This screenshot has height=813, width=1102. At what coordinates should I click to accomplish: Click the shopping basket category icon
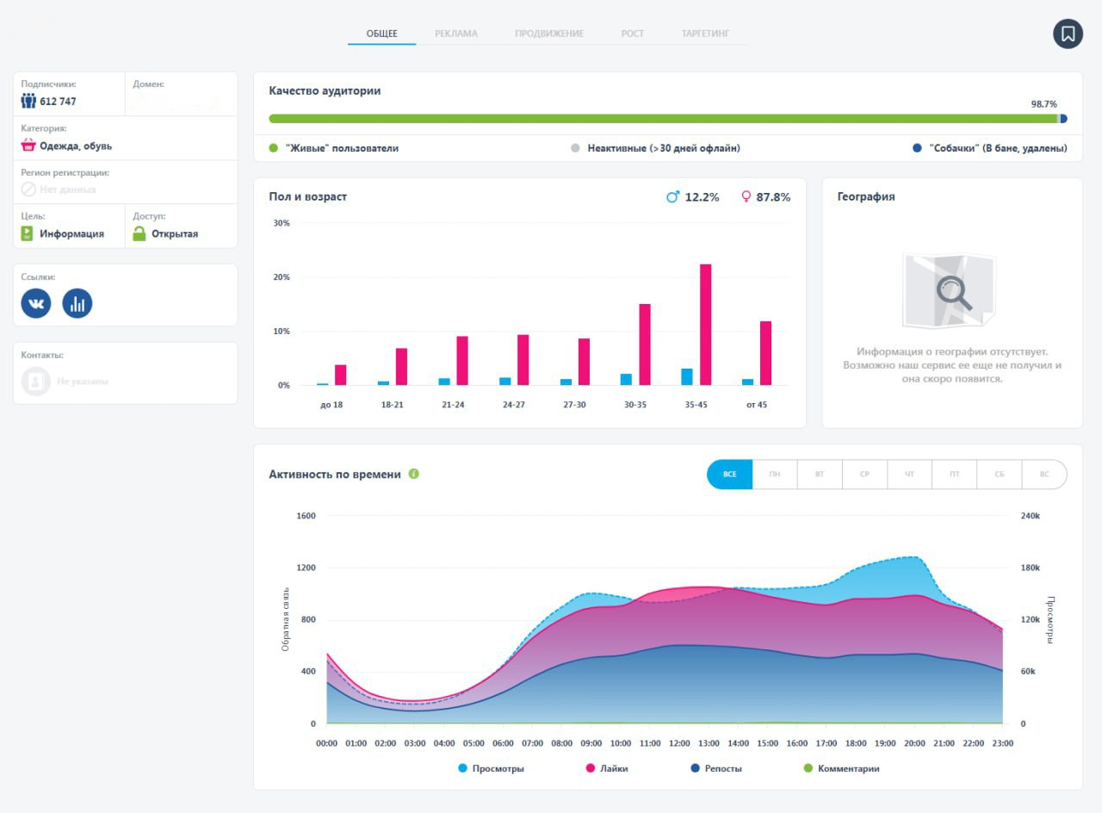point(28,146)
